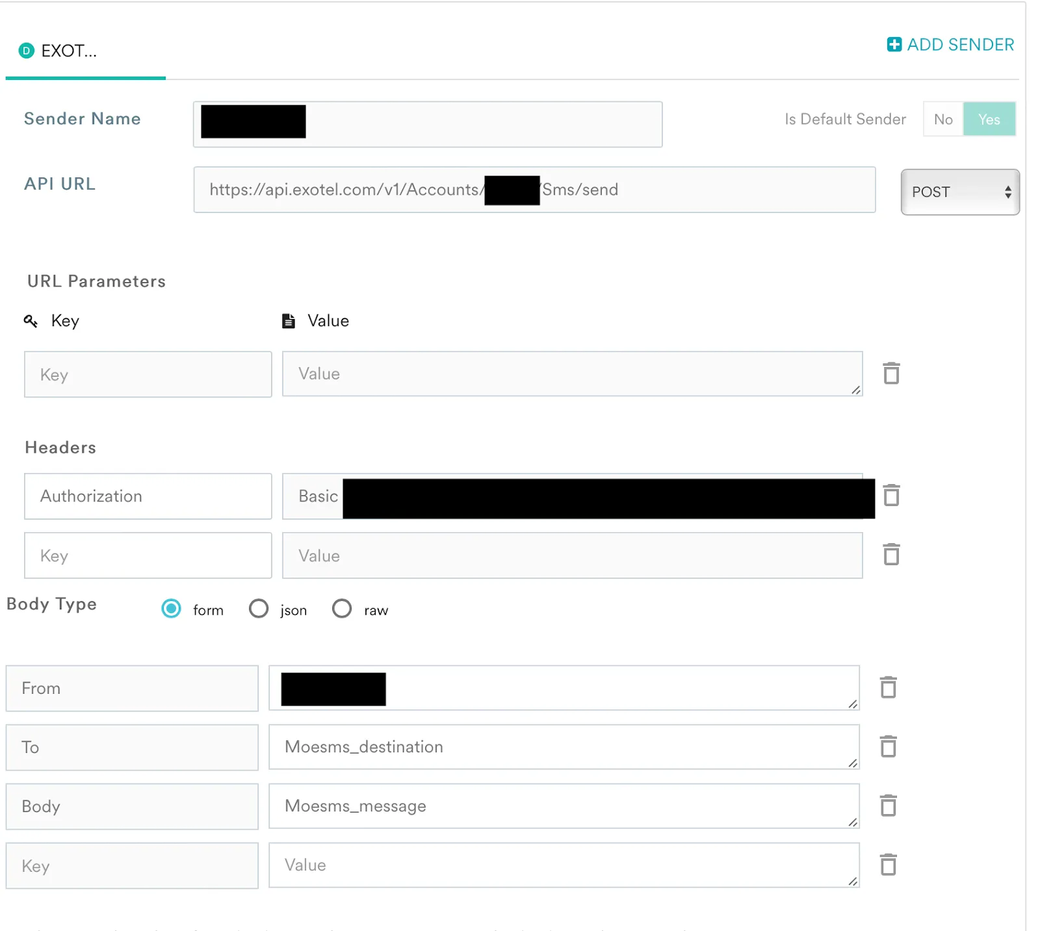This screenshot has height=931, width=1040.
Task: Focus the Sender Name input field
Action: 428,124
